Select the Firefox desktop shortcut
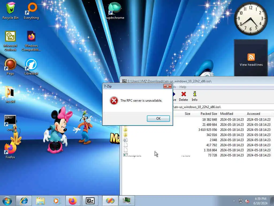The width and height of the screenshot is (274, 206). [10, 151]
